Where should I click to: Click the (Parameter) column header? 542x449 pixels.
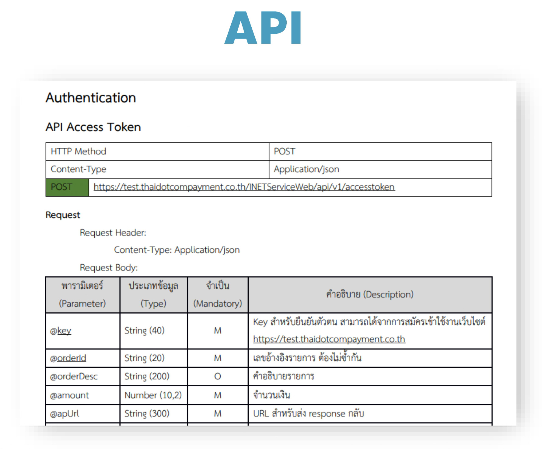point(82,295)
